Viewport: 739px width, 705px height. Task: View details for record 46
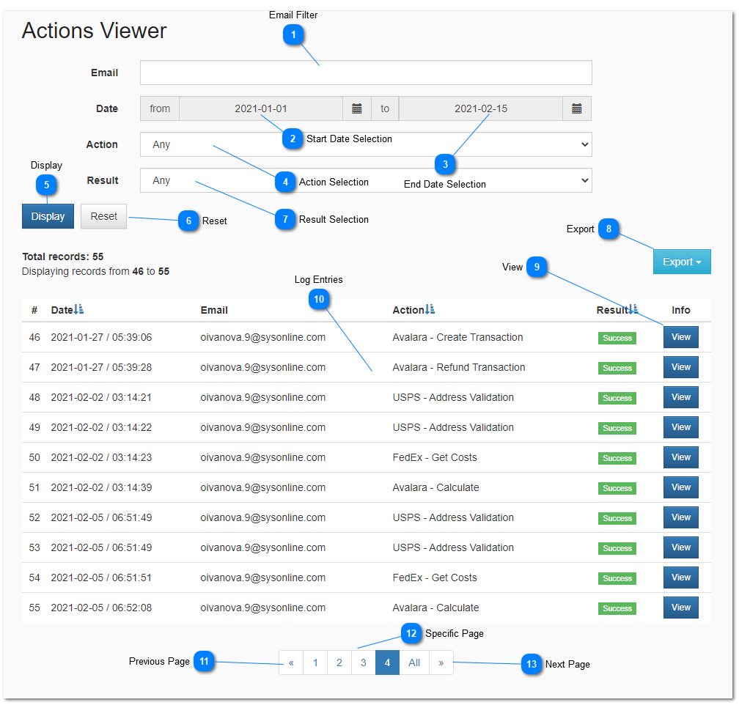[680, 337]
